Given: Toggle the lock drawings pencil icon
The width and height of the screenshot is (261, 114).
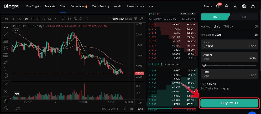Looking at the screenshot, I should 6,108.
